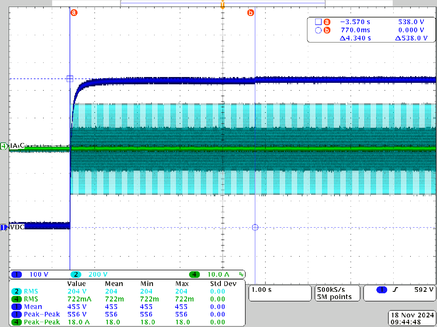Image resolution: width=437 pixels, height=327 pixels.
Task: Select the channel 1 badge beside 100 V
Action: point(17,274)
